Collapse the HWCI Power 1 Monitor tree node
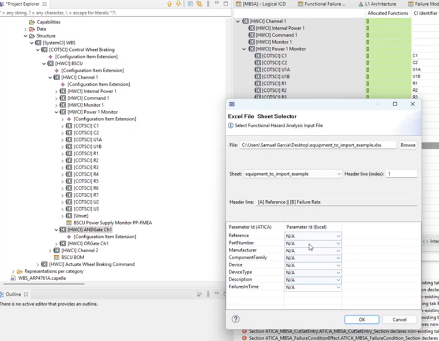The height and width of the screenshot is (341, 439). [56, 112]
